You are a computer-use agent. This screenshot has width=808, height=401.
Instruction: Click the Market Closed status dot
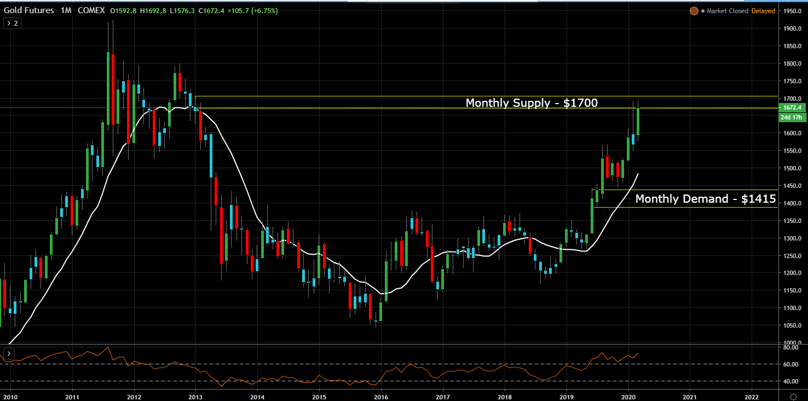(x=703, y=11)
